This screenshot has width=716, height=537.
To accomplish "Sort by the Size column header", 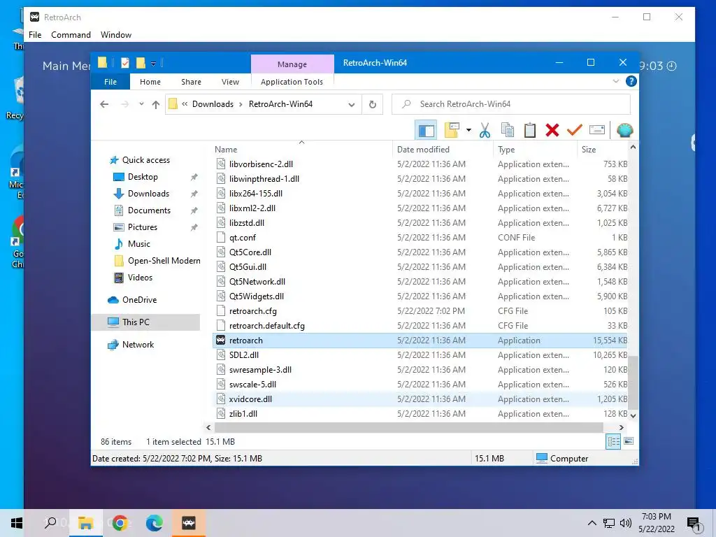I will point(603,150).
